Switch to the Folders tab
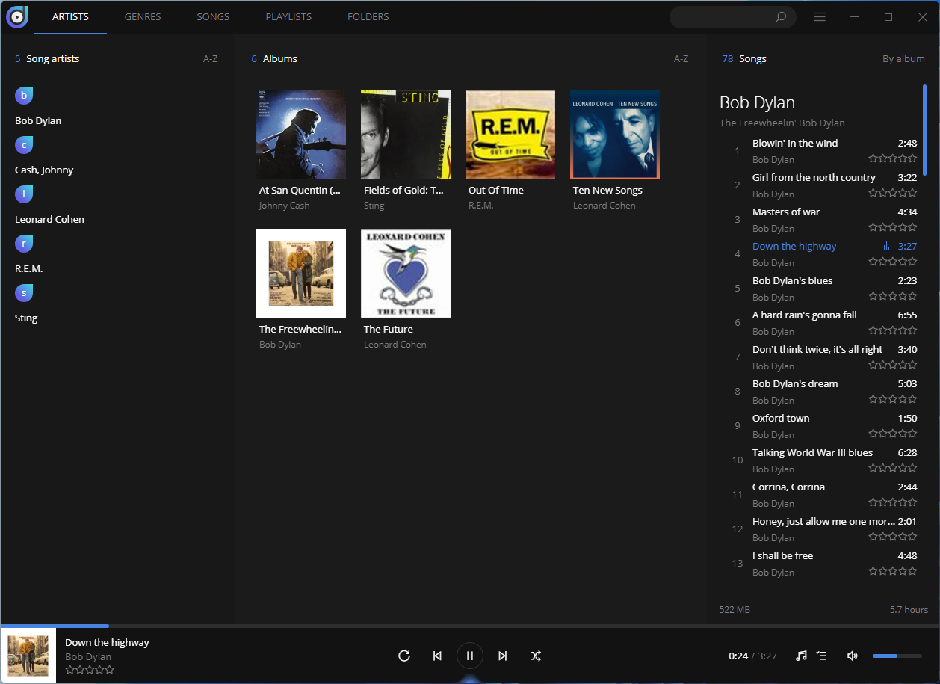 pos(368,17)
